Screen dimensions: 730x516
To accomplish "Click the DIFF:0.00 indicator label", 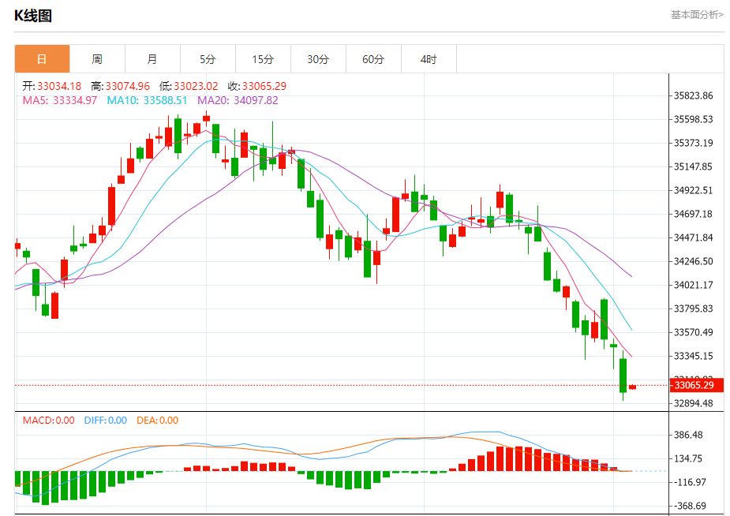I will [x=106, y=421].
